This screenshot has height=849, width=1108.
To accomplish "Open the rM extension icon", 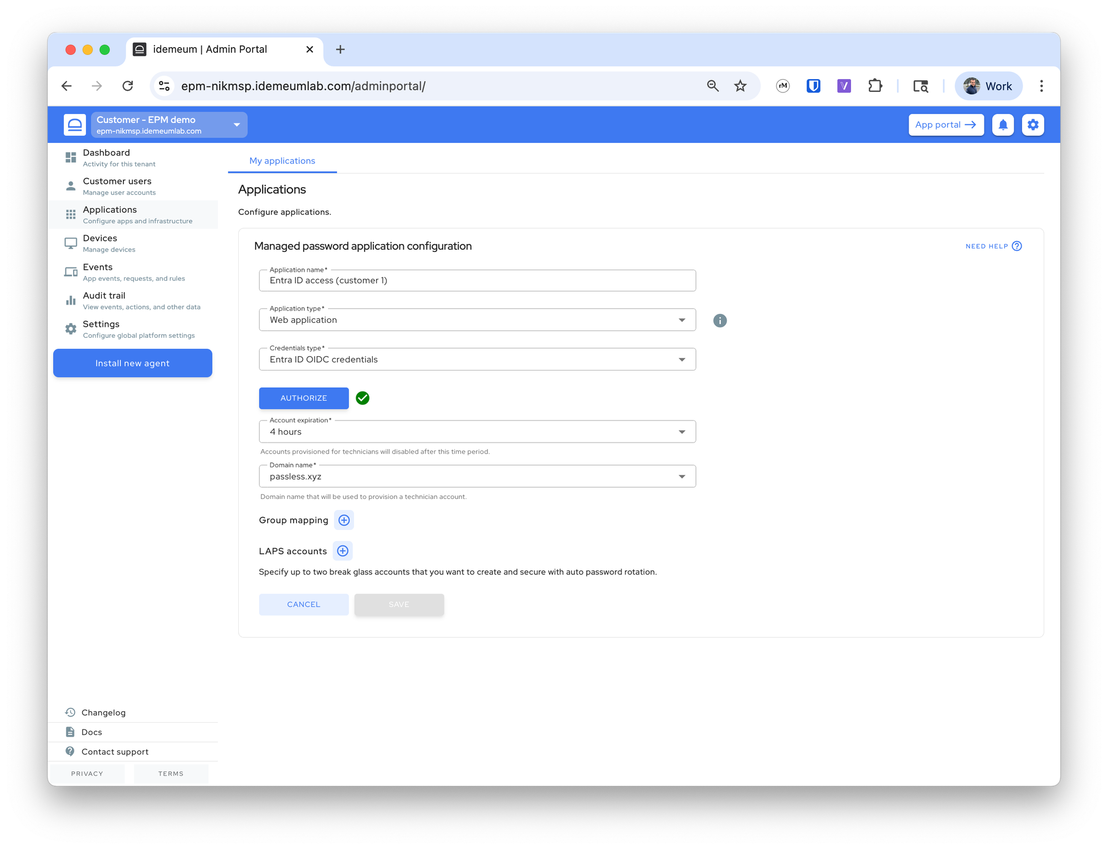I will 782,86.
